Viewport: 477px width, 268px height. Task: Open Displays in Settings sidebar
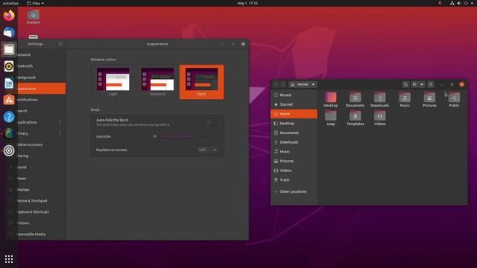pos(42,189)
